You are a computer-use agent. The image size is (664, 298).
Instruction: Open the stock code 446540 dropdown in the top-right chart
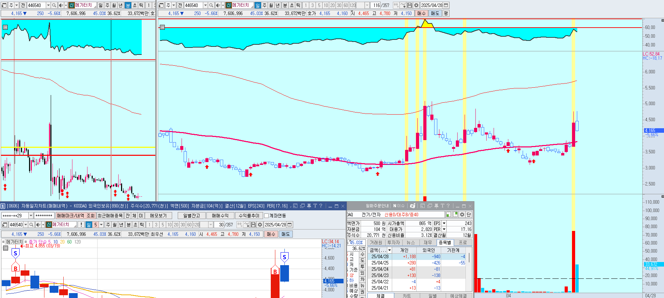pyautogui.click(x=205, y=5)
